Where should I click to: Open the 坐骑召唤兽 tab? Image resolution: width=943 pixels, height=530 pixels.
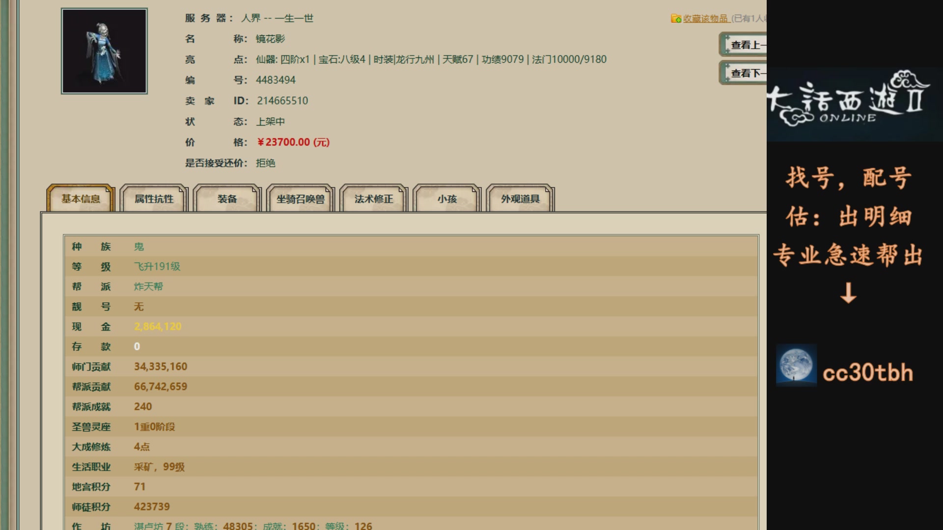[300, 199]
